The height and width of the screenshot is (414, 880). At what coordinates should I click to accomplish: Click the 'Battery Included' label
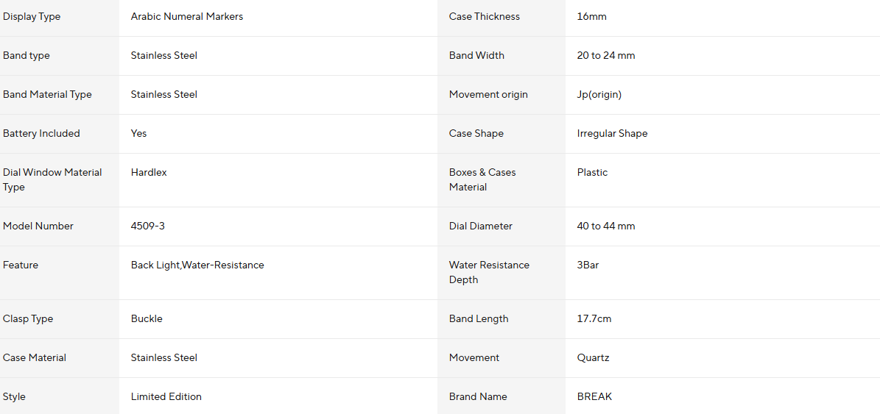41,133
